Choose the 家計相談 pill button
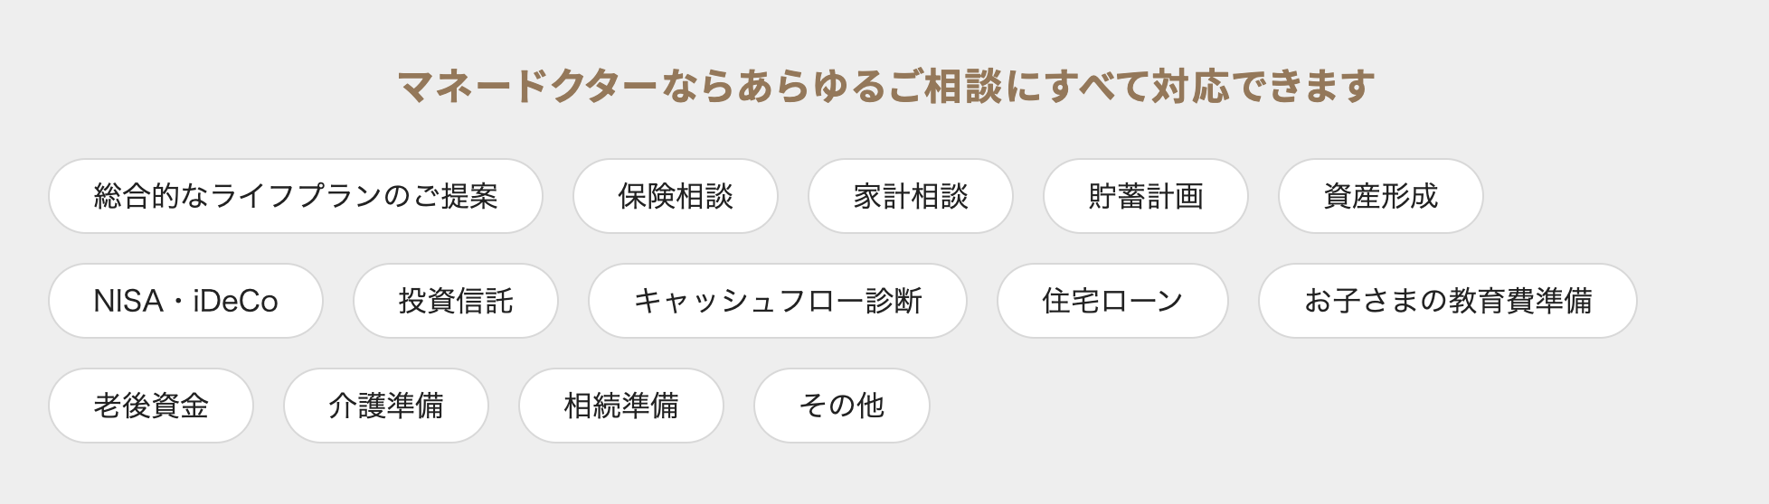1769x504 pixels. [911, 196]
